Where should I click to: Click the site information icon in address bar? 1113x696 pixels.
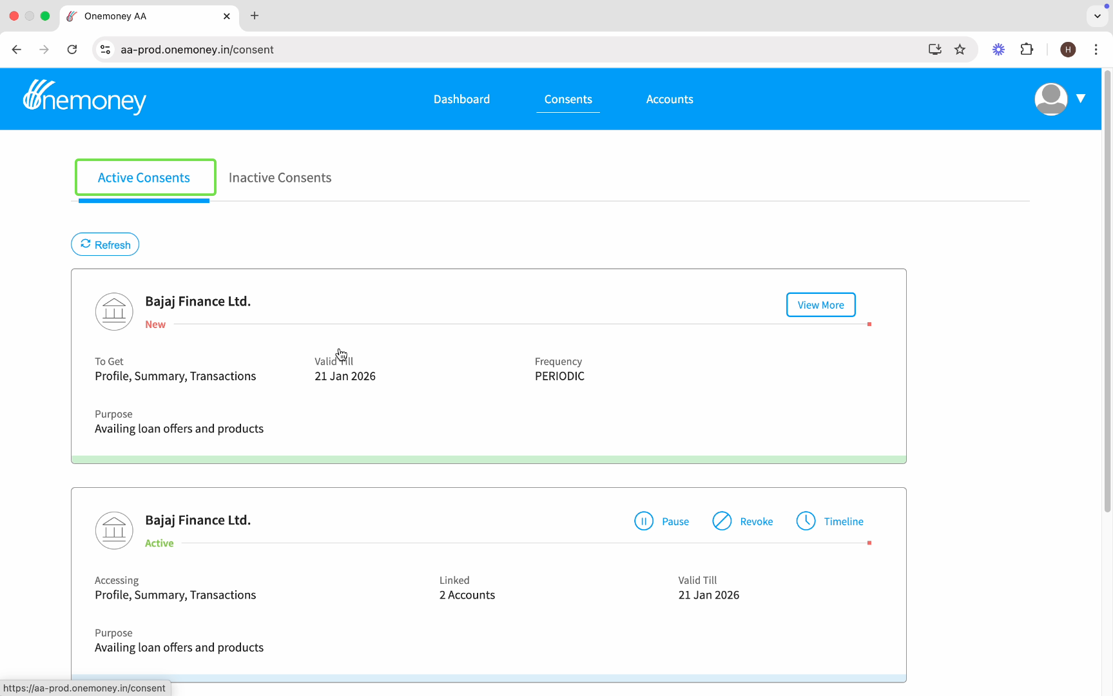[106, 50]
